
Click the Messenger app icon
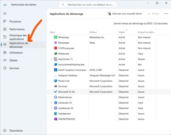(55, 43)
